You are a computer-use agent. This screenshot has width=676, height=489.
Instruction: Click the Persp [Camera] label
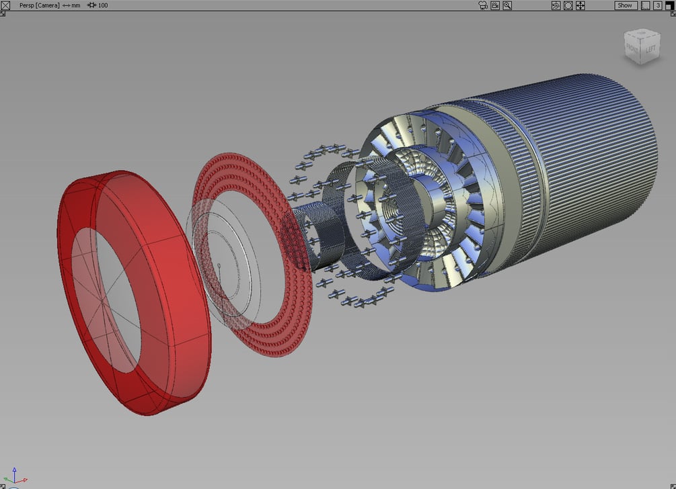[x=39, y=5]
